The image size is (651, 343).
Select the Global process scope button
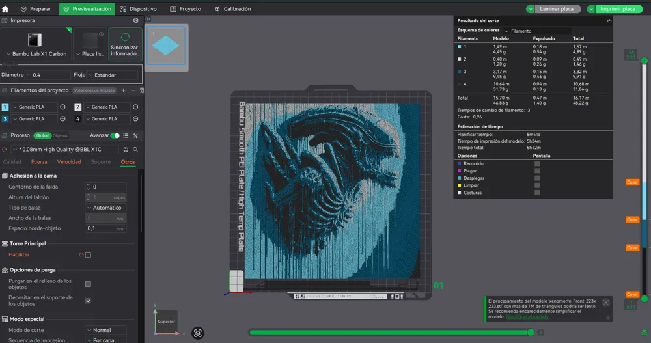point(42,135)
